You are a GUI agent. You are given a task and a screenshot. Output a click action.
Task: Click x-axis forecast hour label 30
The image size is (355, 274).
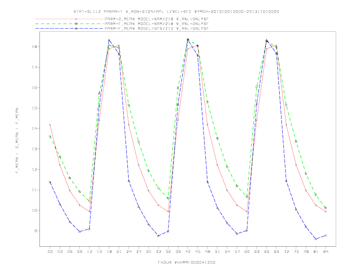148,252
